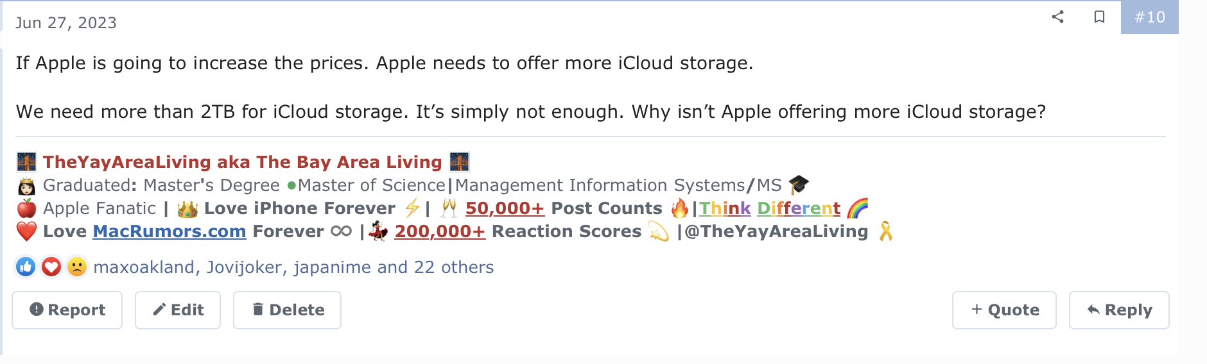Viewport: 1207px width, 364px height.
Task: Open the MacRumors.com signature link
Action: (x=169, y=231)
